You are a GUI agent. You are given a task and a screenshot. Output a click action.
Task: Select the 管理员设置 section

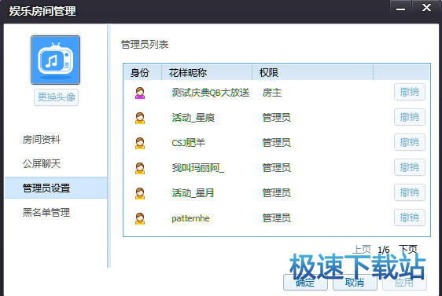click(56, 188)
